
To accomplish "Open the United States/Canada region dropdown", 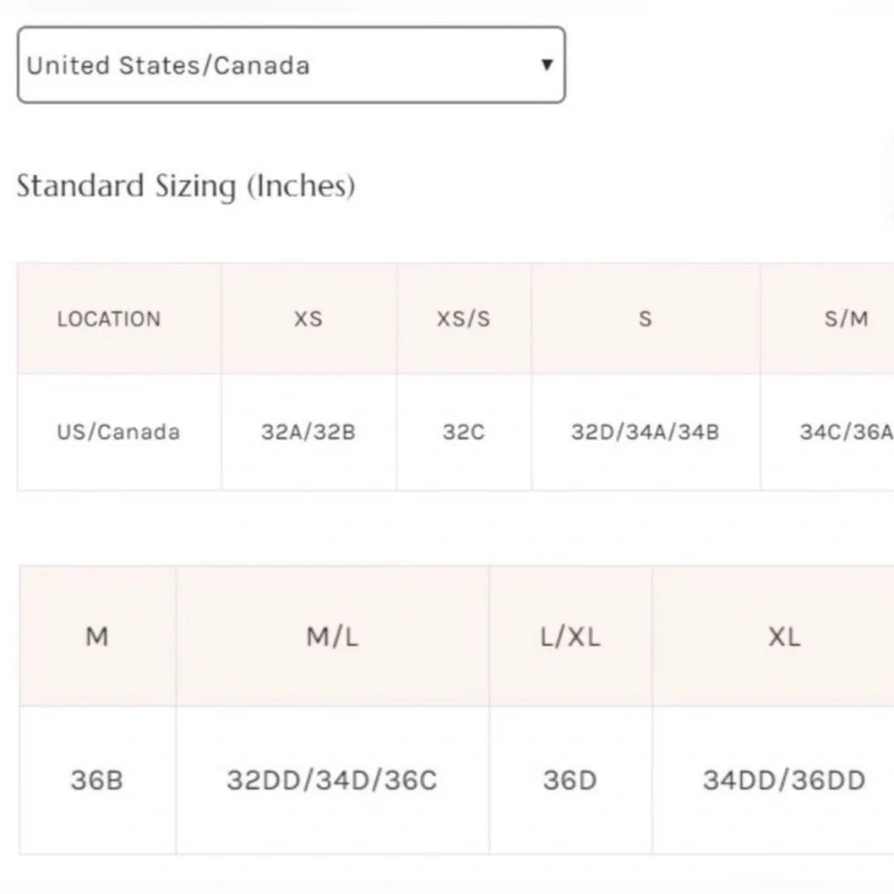I will click(291, 64).
